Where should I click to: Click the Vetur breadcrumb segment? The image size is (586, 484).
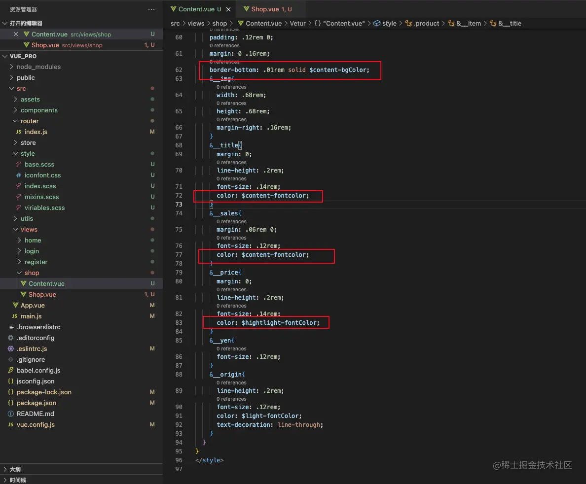[x=297, y=23]
